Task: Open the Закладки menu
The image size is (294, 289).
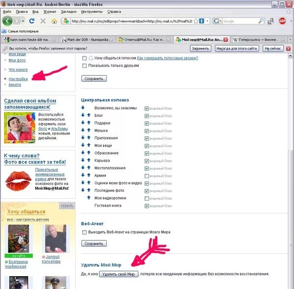Action: pyautogui.click(x=69, y=12)
